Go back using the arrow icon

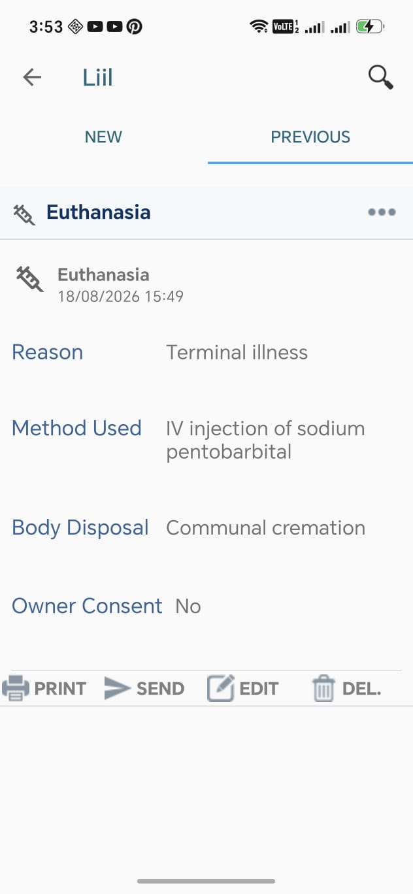[x=32, y=78]
